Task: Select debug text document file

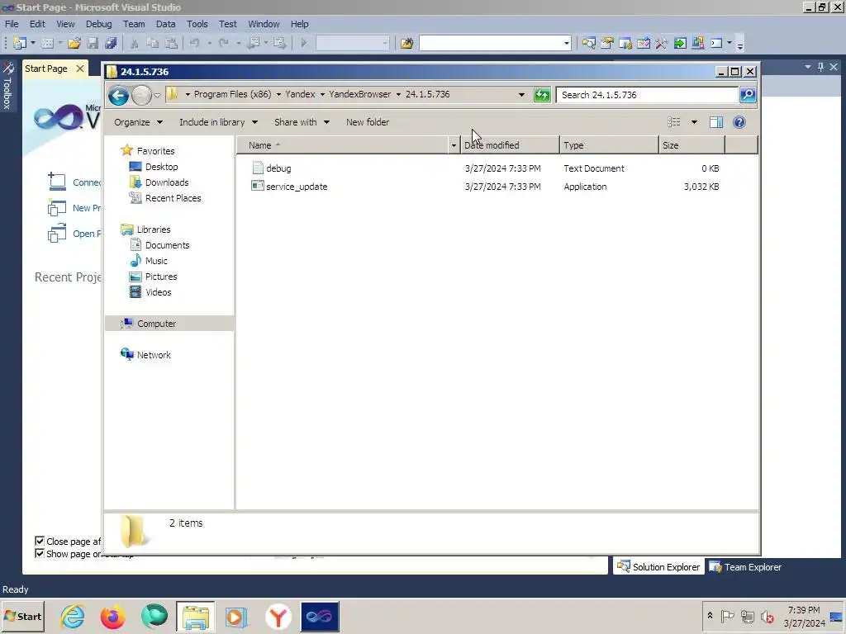Action: [x=278, y=168]
